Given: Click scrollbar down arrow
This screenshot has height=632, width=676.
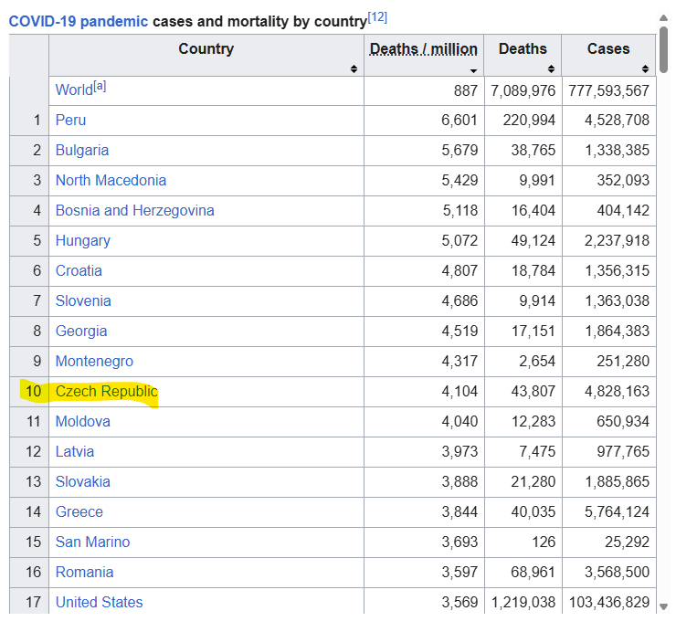Looking at the screenshot, I should [663, 606].
